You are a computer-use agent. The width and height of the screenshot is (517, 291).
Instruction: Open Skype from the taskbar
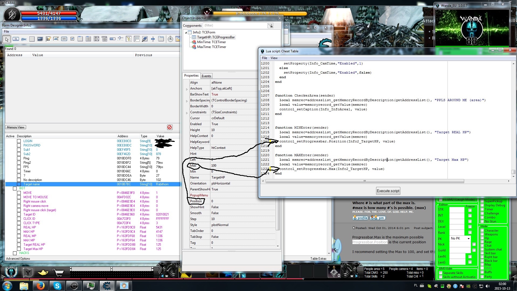coord(57,286)
